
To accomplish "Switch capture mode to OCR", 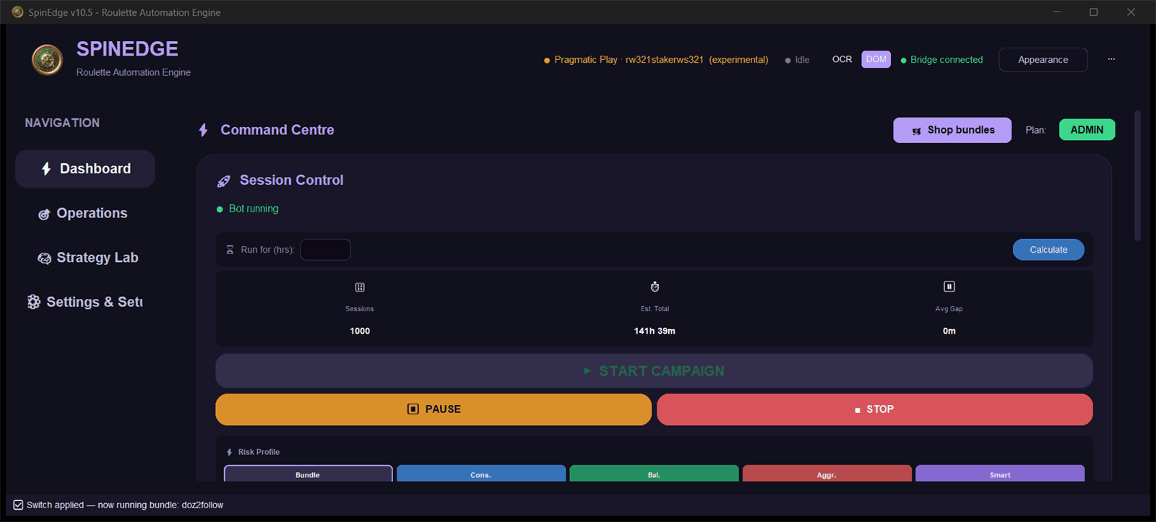I will tap(842, 59).
